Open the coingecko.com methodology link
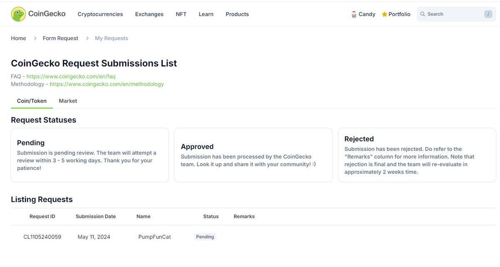Screen dimensions: 500x267 [x=107, y=84]
